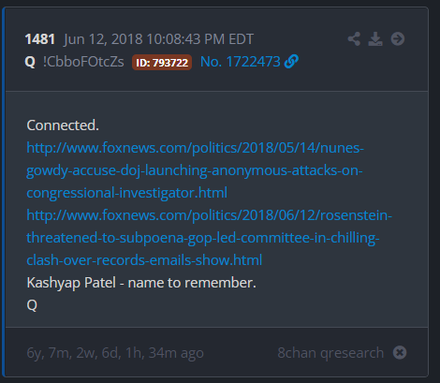Click the circled right-arrow go-to icon

click(x=398, y=39)
